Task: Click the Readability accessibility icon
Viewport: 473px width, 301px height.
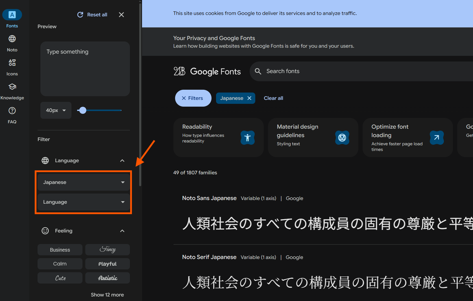Action: [x=248, y=138]
